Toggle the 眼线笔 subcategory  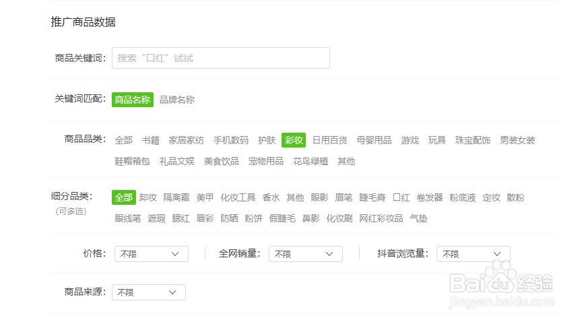[x=128, y=218]
